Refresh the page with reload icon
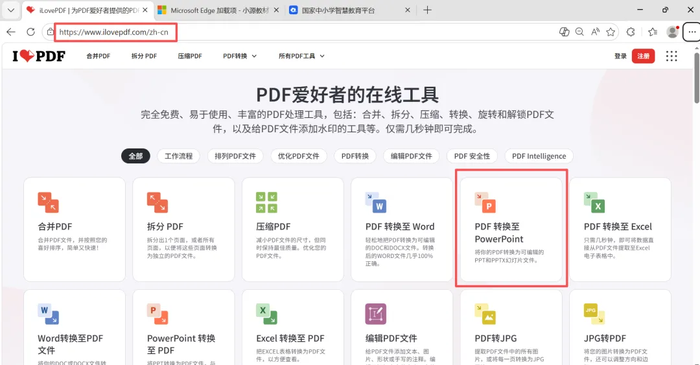The image size is (700, 365). [31, 32]
